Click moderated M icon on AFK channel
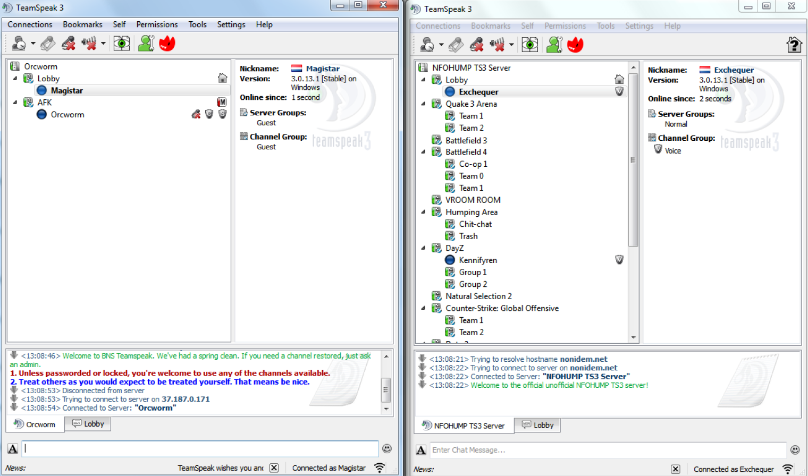This screenshot has height=476, width=808. tap(222, 102)
